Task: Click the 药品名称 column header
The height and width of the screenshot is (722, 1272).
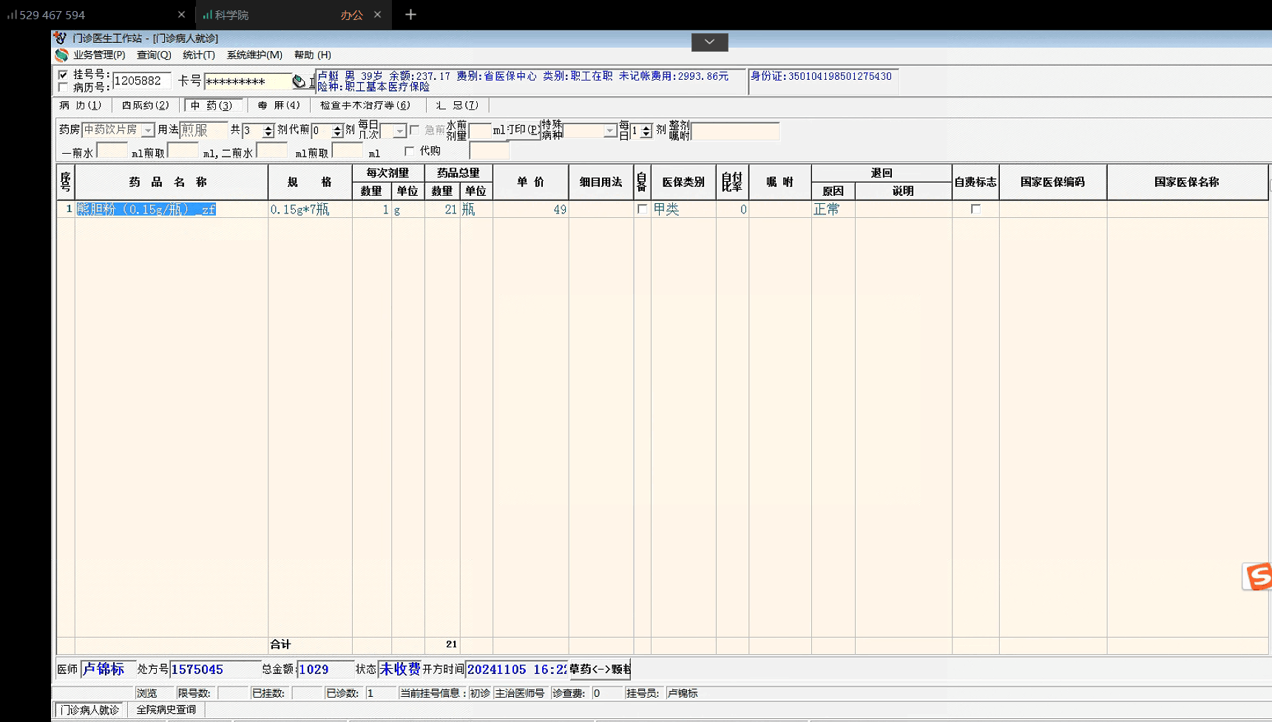Action: 172,182
